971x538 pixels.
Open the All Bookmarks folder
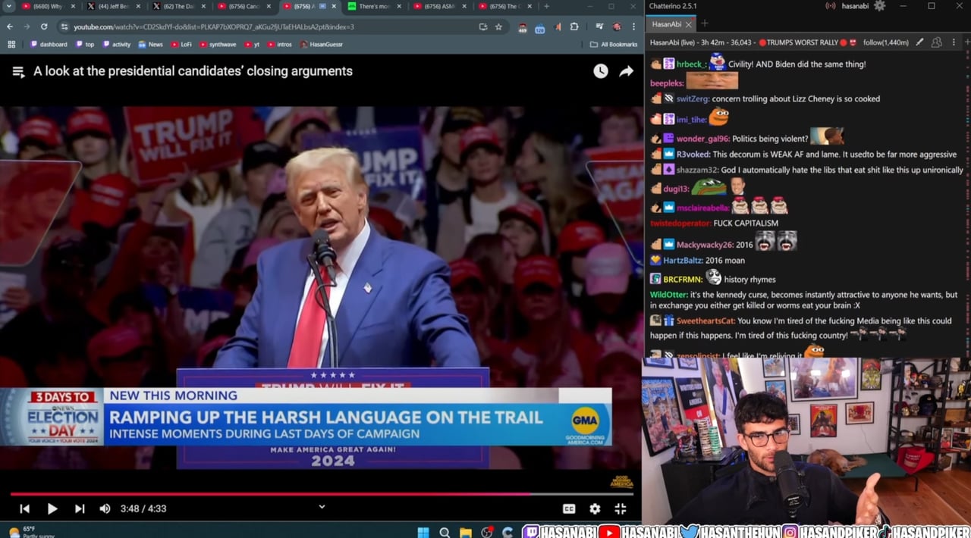point(614,45)
